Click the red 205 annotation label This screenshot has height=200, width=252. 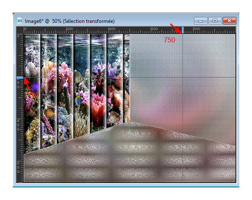click(33, 94)
